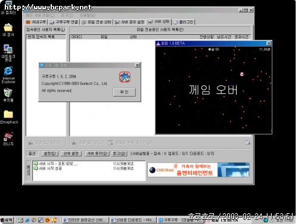
Task: Open the 내 문서 folder icon
Action: 8,30
